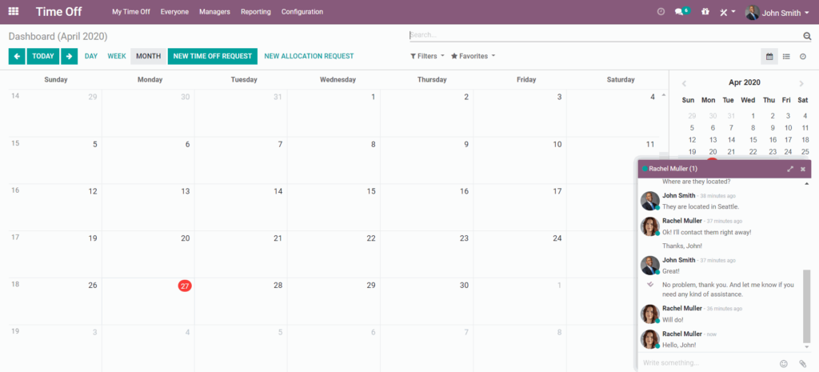Image resolution: width=819 pixels, height=372 pixels.
Task: Click New Time Off Request button
Action: pos(213,56)
